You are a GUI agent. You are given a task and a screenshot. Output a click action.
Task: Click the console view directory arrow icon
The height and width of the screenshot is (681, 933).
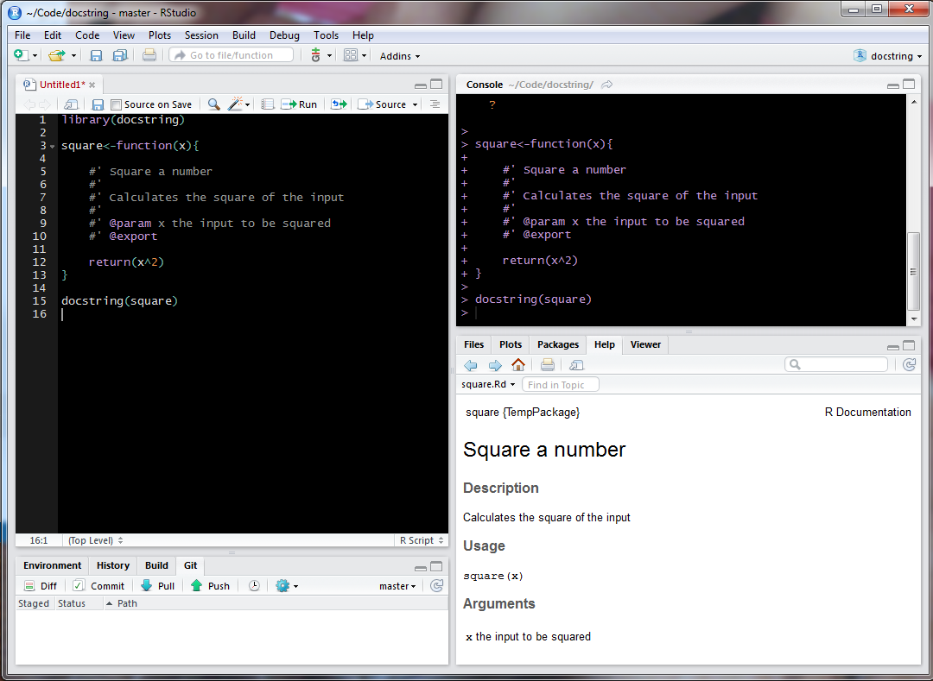click(x=607, y=85)
